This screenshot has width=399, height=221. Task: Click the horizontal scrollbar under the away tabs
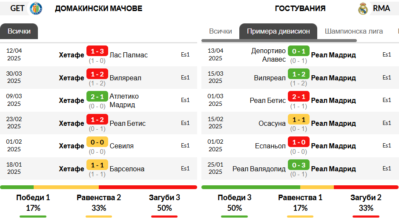(279, 41)
